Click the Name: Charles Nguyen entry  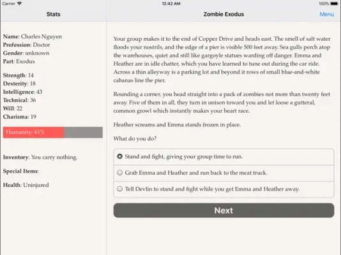point(33,37)
